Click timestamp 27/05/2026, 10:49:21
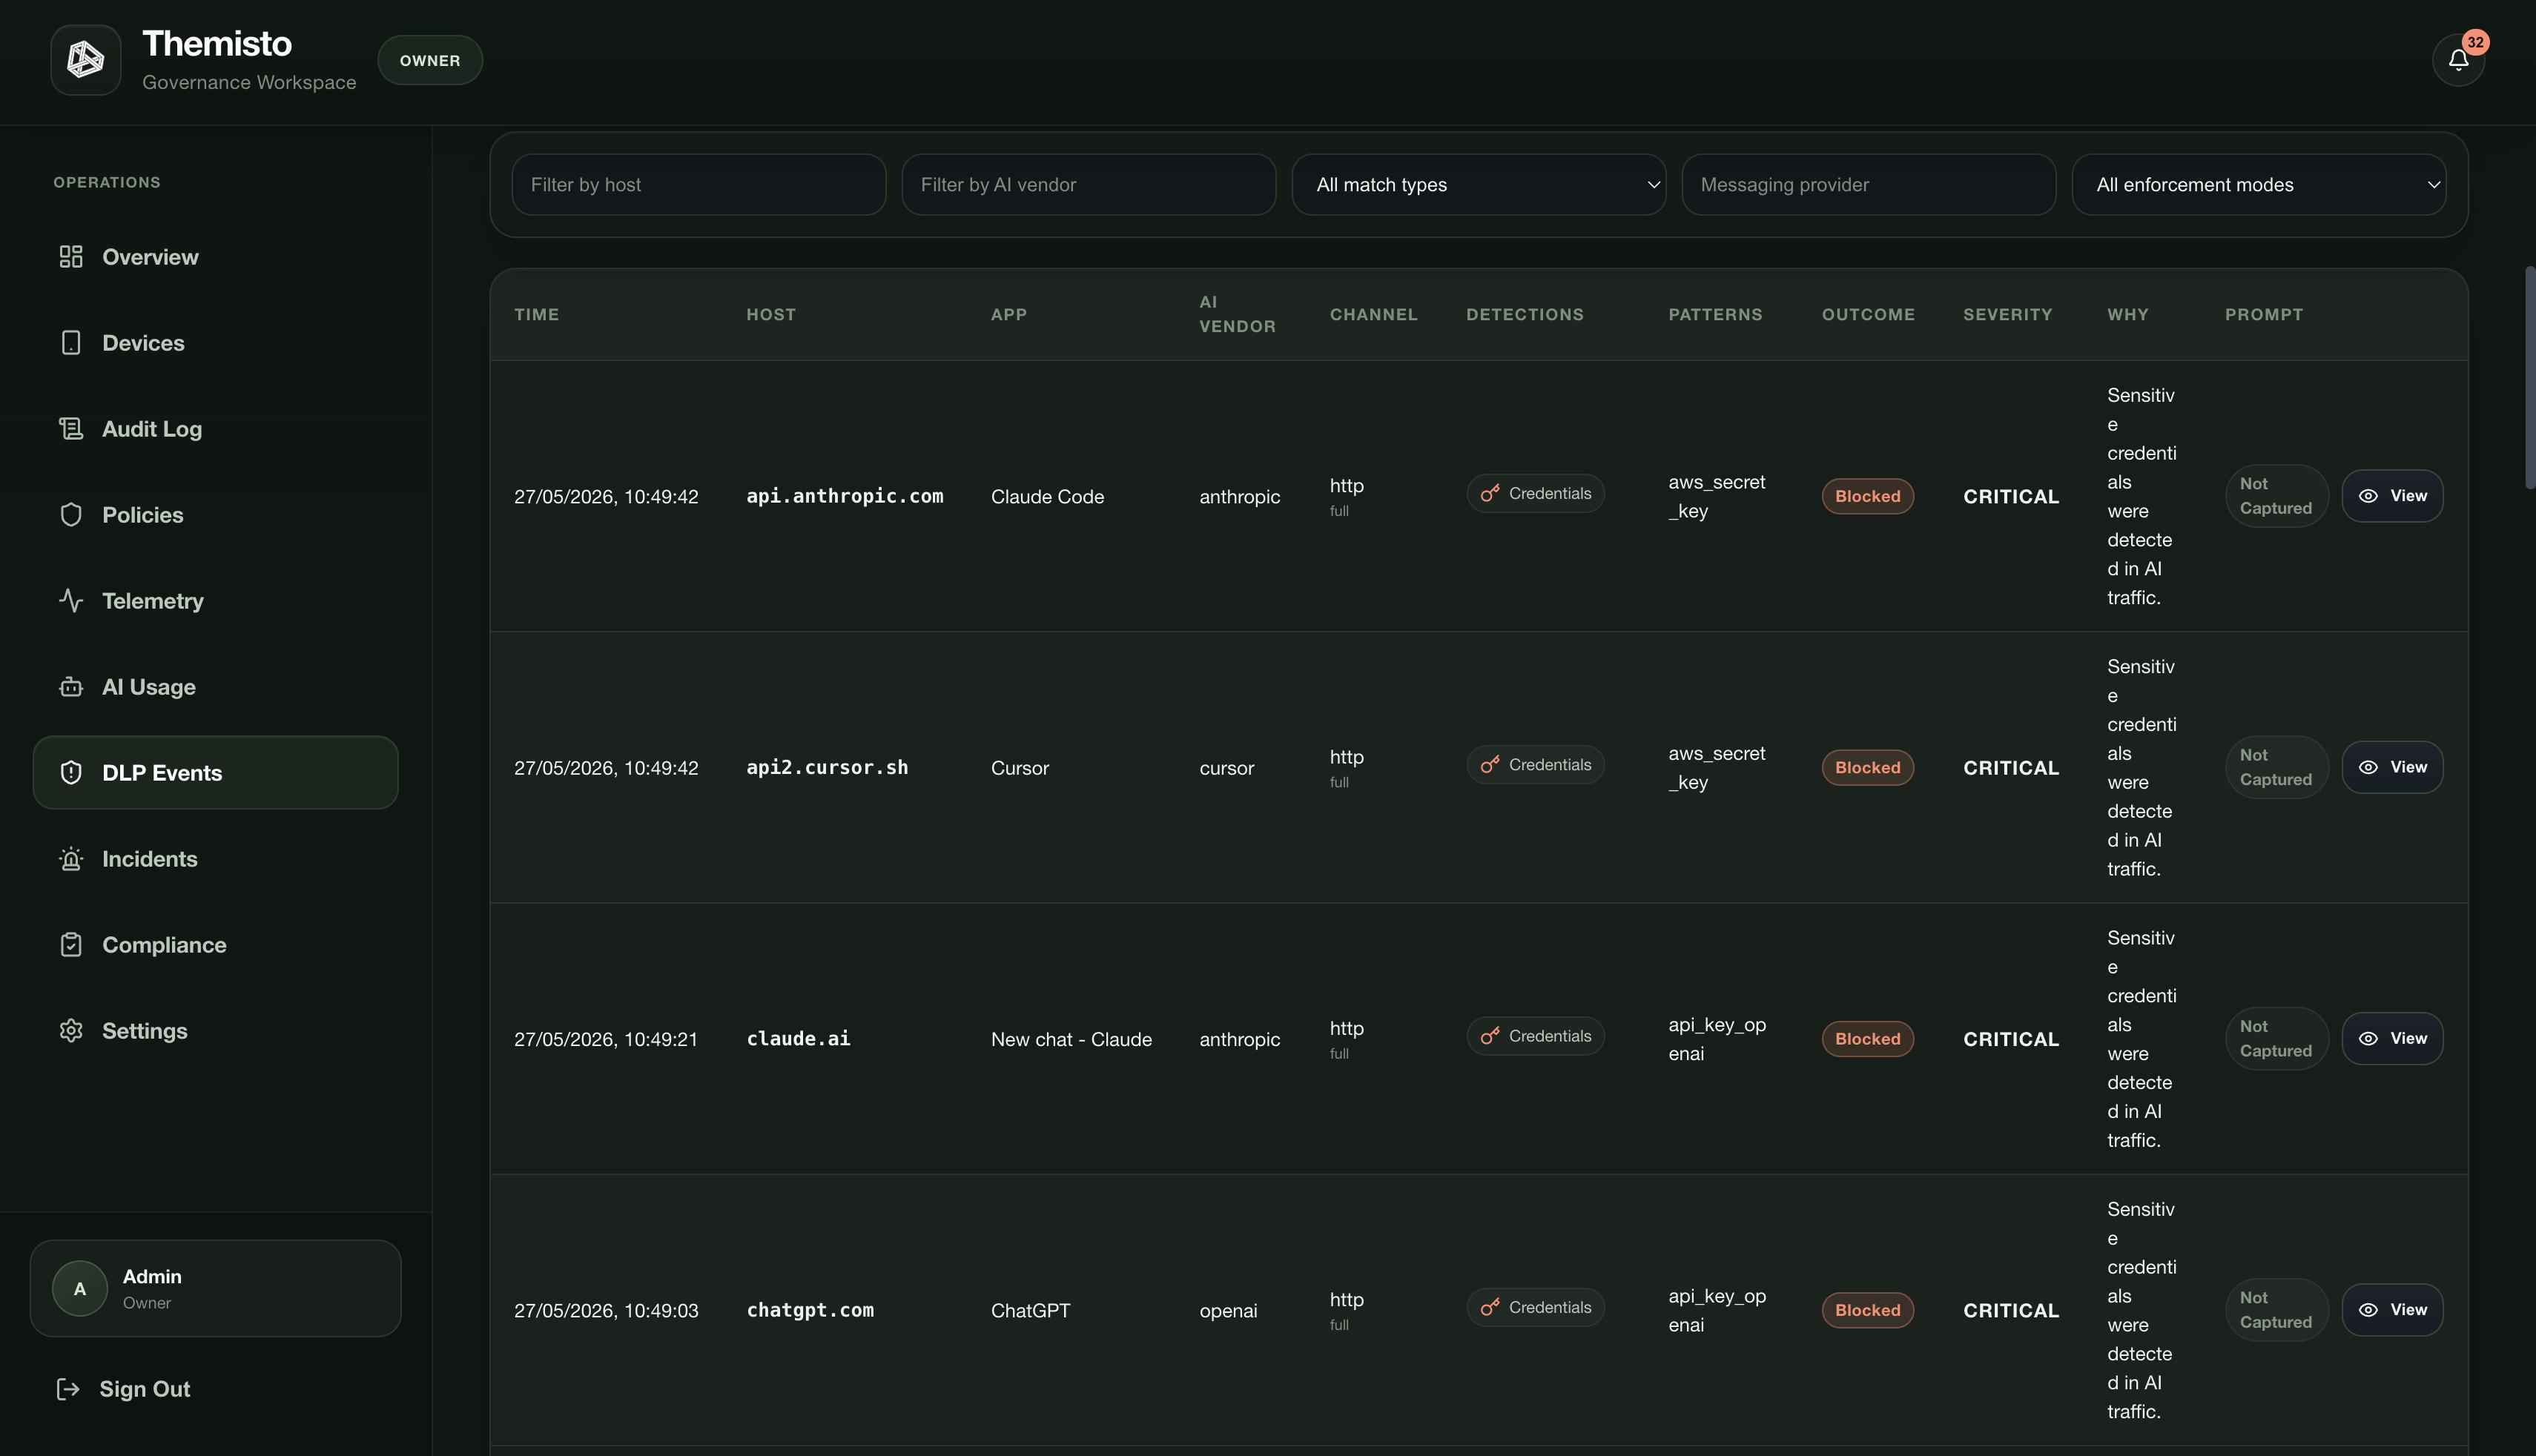The width and height of the screenshot is (2536, 1456). (x=606, y=1040)
